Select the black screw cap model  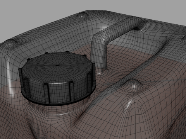[x=57, y=78]
